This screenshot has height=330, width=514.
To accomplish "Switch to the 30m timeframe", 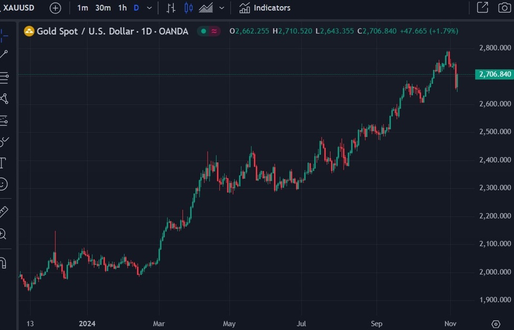I will tap(103, 8).
